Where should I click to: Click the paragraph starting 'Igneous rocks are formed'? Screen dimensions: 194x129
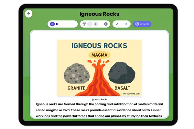99,110
